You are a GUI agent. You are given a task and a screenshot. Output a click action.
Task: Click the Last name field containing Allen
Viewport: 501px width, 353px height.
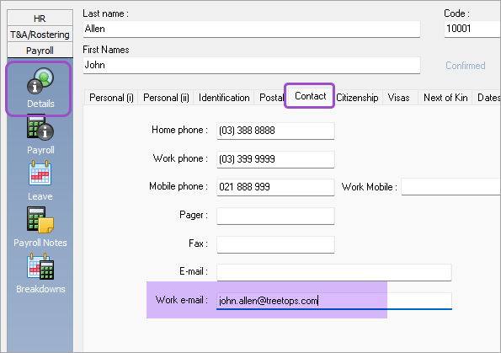252,29
